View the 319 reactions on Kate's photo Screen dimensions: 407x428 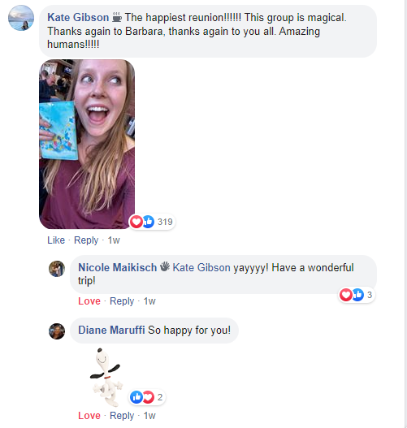[152, 222]
